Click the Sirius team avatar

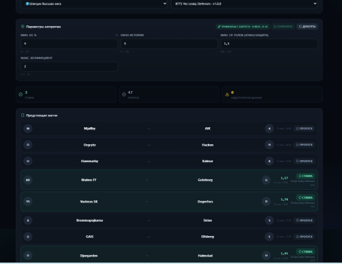(x=269, y=220)
